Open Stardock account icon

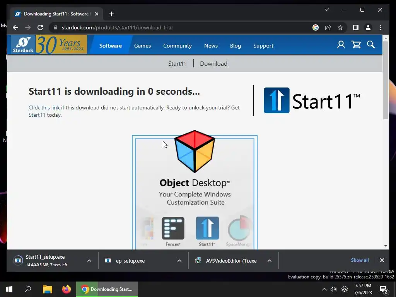341,45
